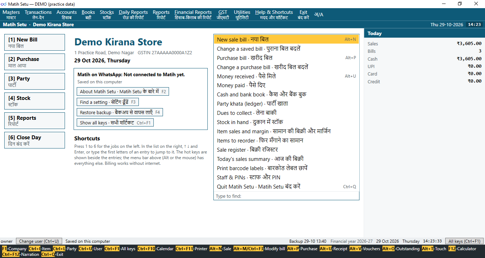Select Print barcode labels entry

click(286, 168)
